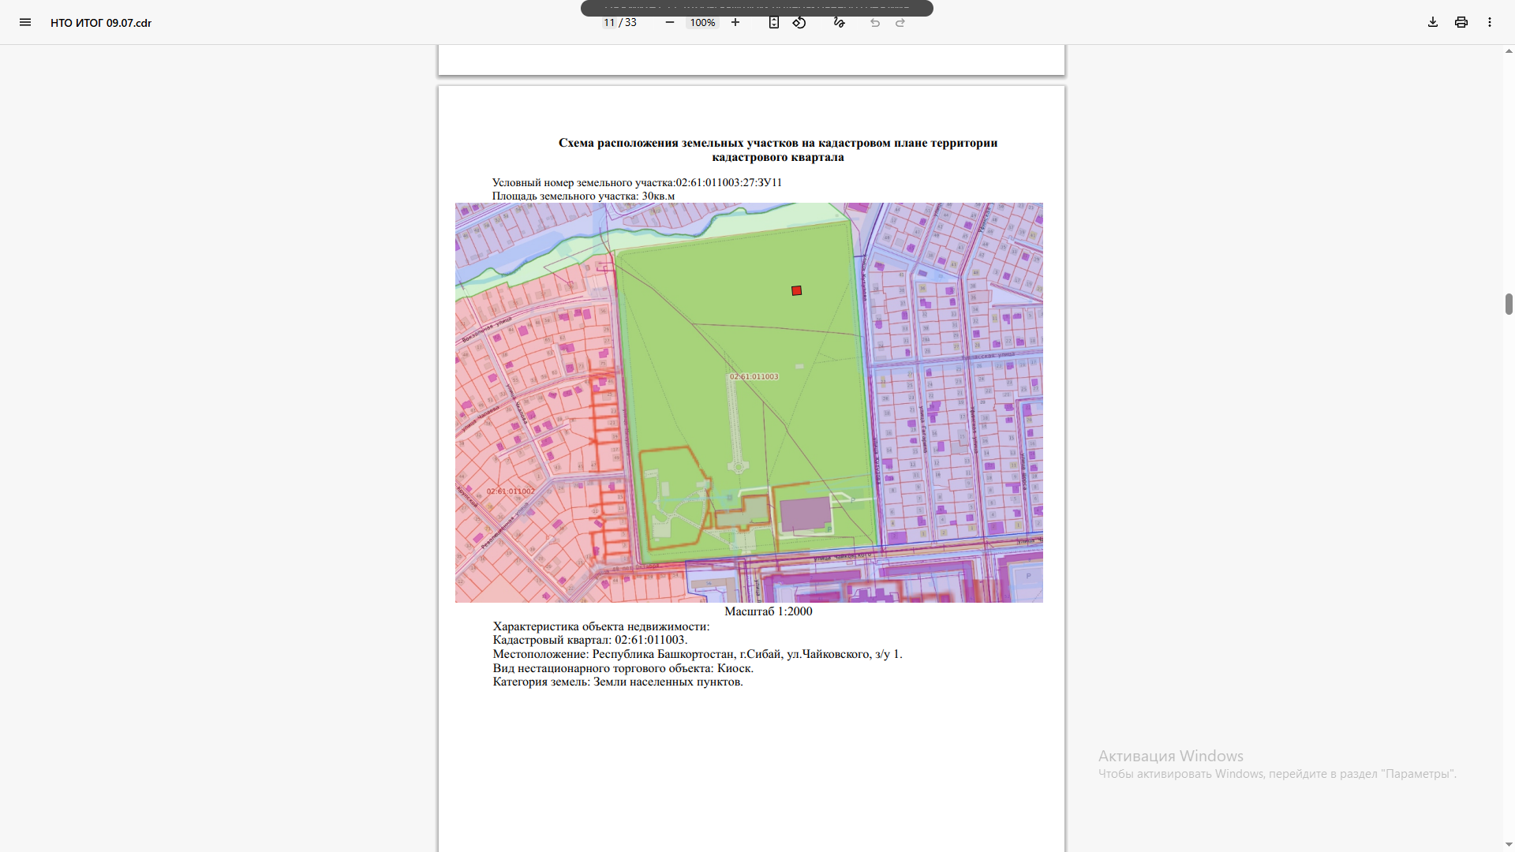Click the line Категория земель

click(618, 682)
